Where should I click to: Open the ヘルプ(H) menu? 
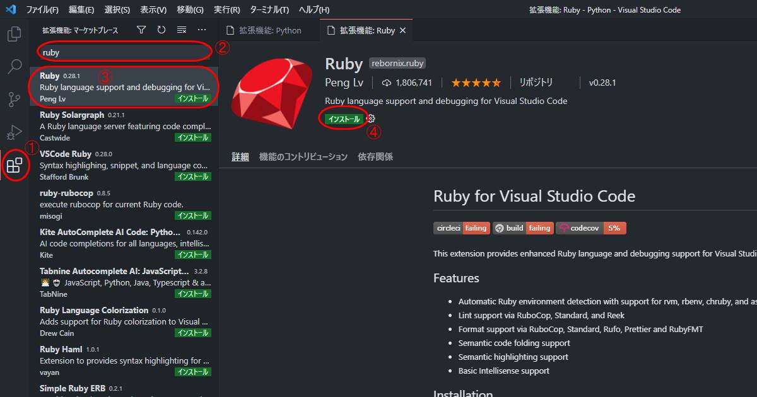314,10
